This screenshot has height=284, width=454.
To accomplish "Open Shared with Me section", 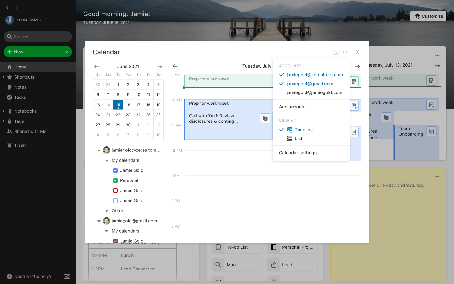I will (30, 131).
